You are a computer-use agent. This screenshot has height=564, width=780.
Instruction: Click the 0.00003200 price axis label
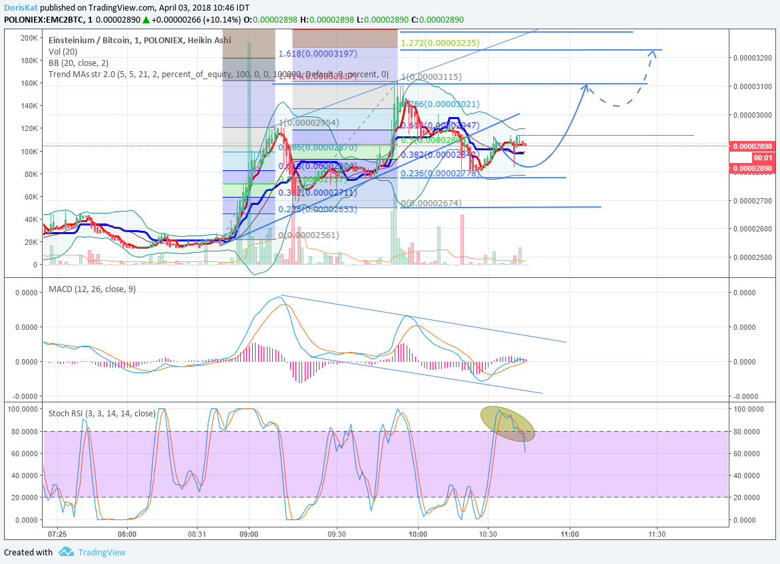click(752, 58)
